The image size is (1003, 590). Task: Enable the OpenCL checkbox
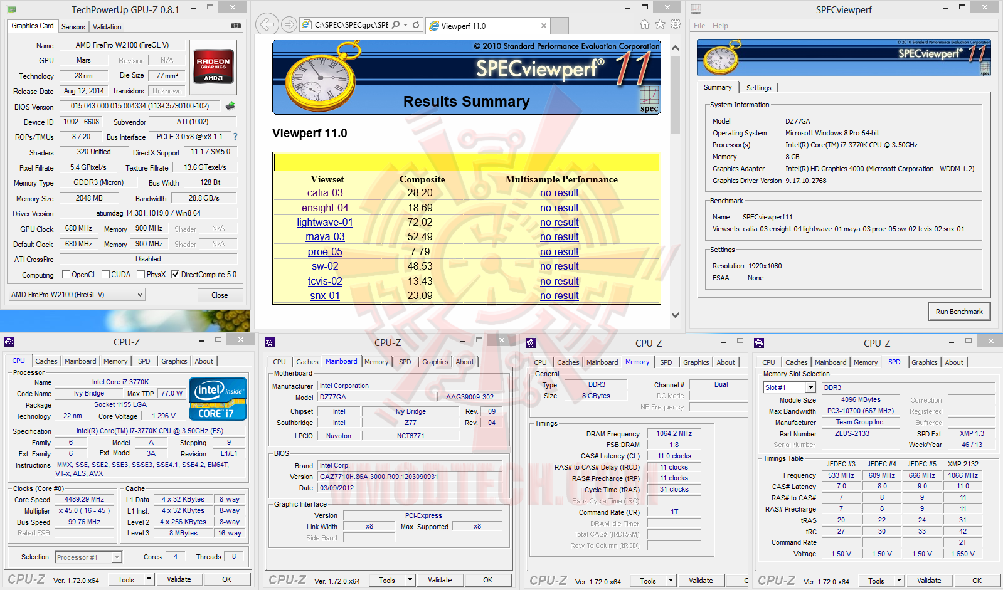[66, 275]
